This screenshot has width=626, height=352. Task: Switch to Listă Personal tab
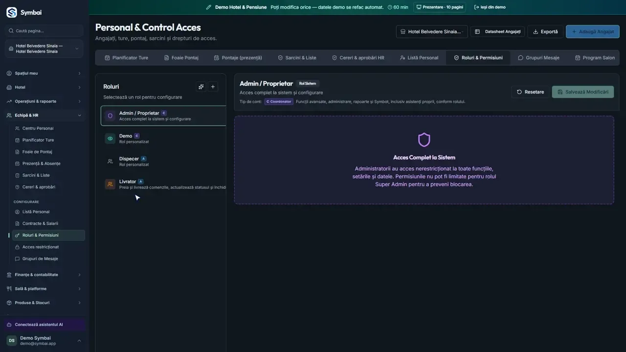click(419, 58)
